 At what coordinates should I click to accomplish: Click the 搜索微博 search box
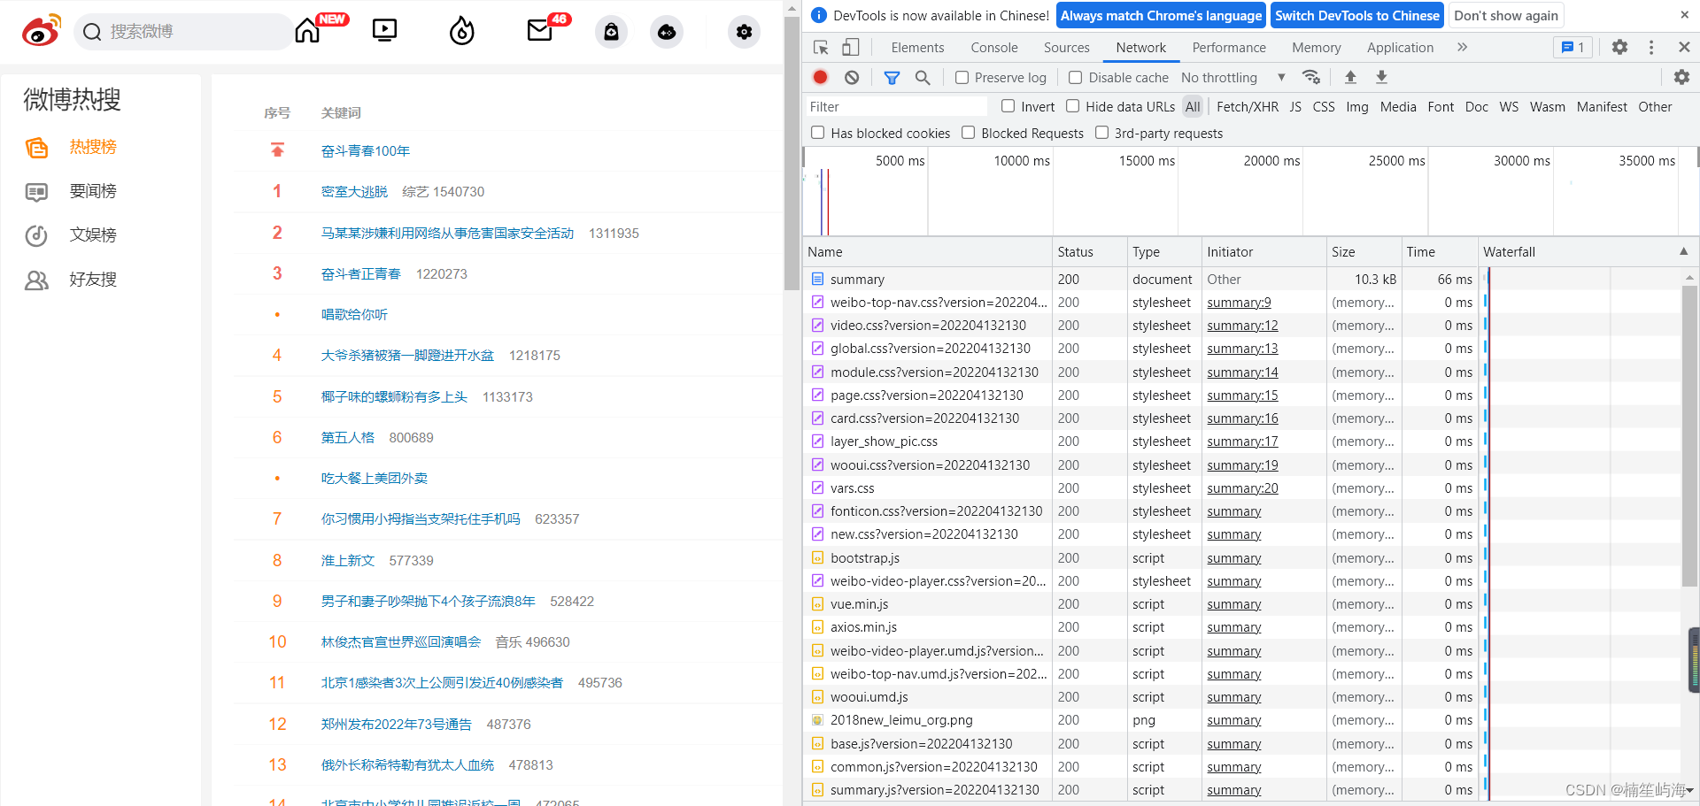[183, 32]
